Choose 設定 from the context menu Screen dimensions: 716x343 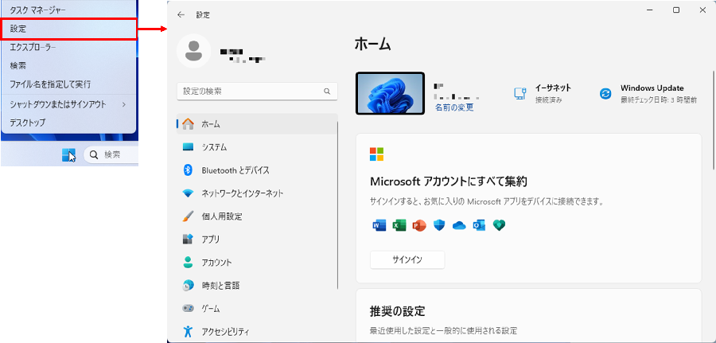pyautogui.click(x=68, y=29)
